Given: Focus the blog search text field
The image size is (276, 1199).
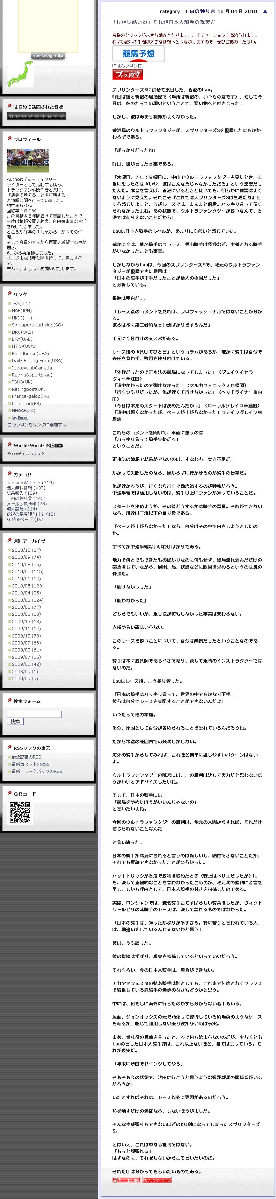Looking at the screenshot, I should [34, 714].
